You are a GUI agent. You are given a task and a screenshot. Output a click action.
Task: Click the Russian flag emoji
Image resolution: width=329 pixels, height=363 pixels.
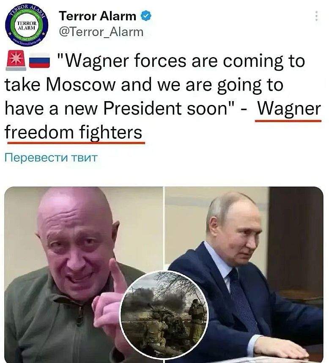(x=39, y=60)
